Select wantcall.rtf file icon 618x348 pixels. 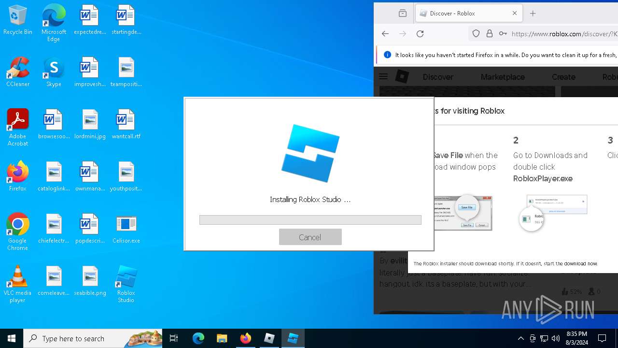(126, 125)
